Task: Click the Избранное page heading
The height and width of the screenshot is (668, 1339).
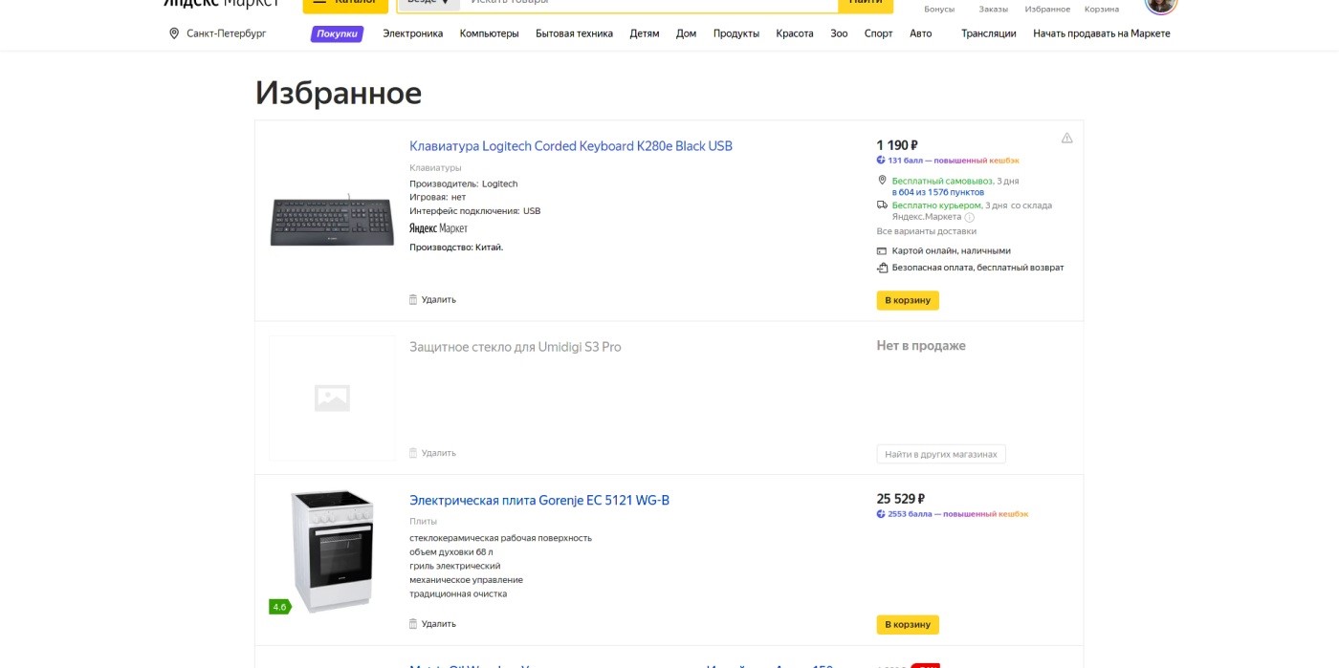Action: coord(339,93)
